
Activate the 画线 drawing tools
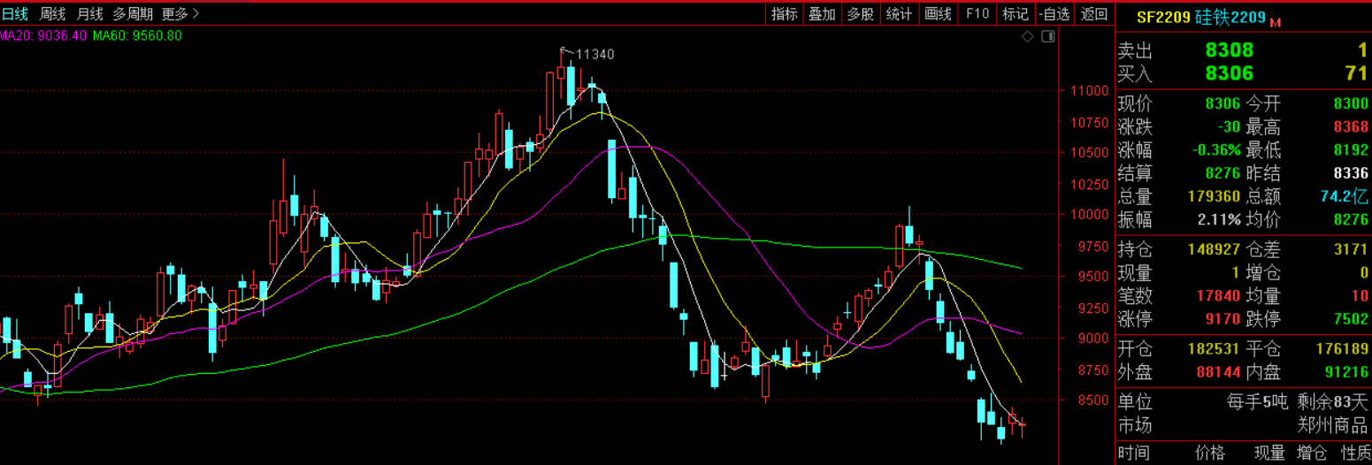(x=938, y=14)
